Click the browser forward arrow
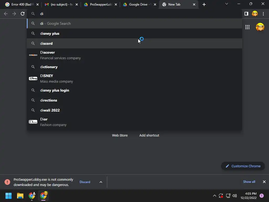 click(14, 14)
